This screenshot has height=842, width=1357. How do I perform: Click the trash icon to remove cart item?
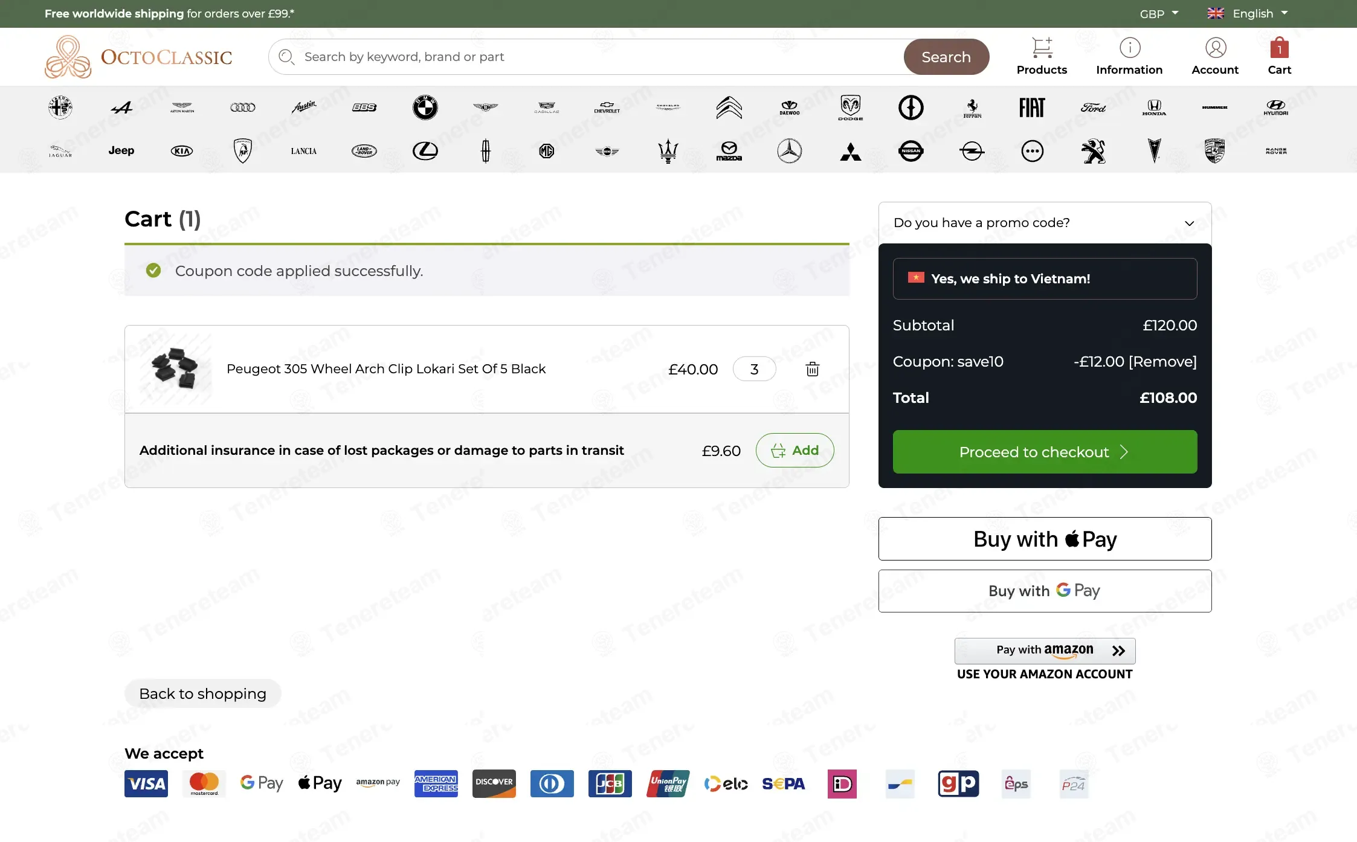(813, 369)
